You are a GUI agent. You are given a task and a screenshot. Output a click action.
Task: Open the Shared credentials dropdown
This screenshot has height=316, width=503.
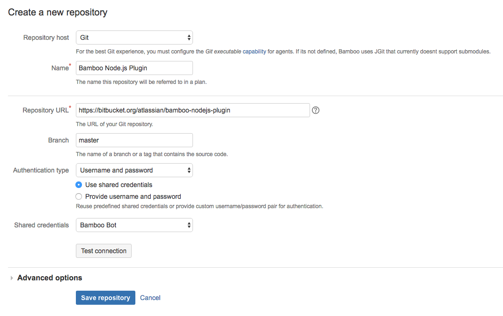point(134,225)
